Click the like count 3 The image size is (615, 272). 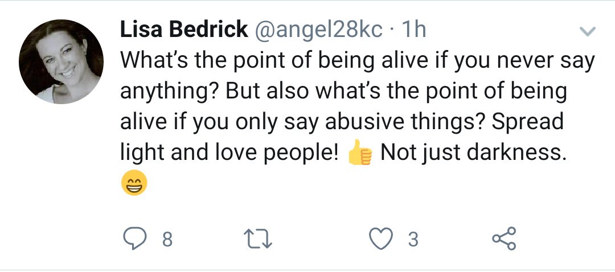413,239
